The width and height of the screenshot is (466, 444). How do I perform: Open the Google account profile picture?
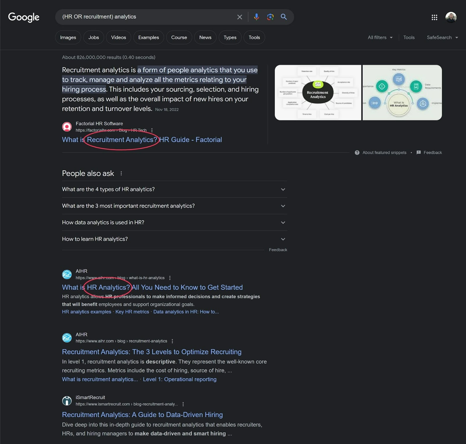coord(451,17)
